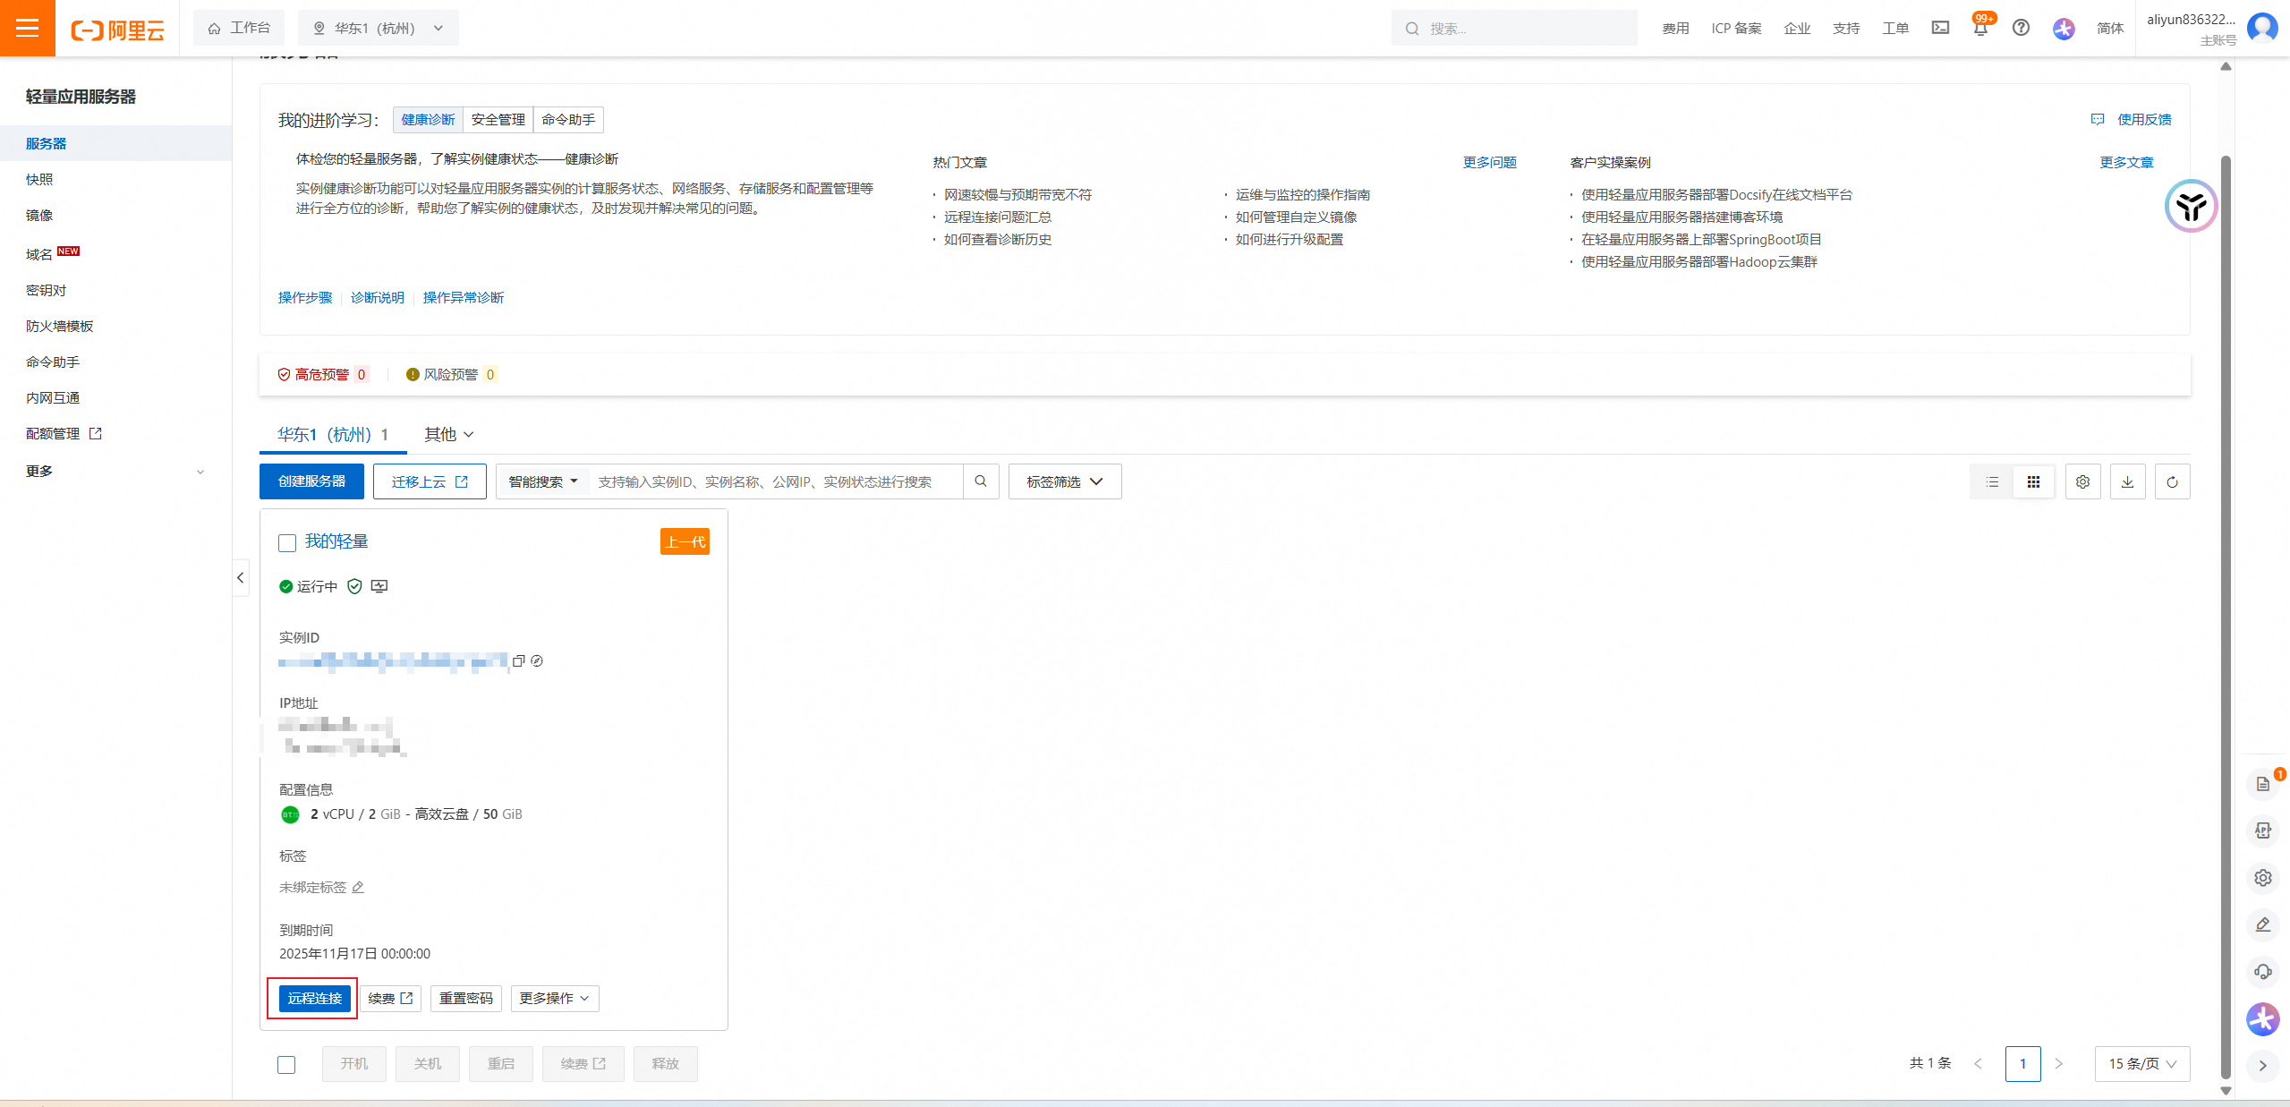Change the 15 条/页 page size
2290x1107 pixels.
click(x=2142, y=1064)
